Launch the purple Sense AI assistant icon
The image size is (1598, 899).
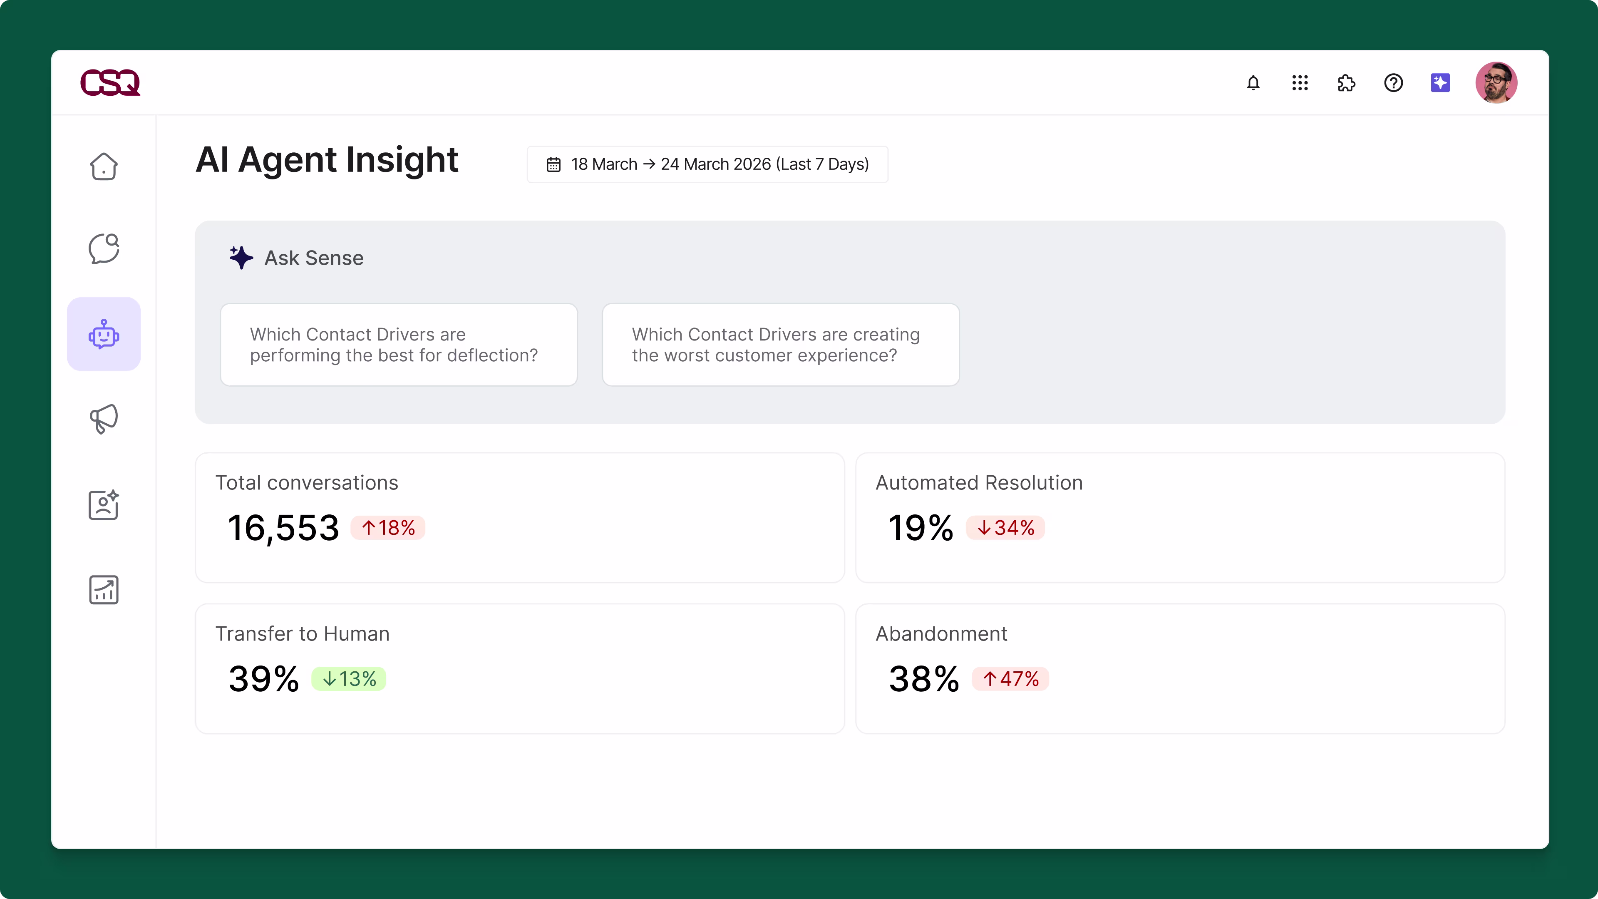[x=1440, y=82]
